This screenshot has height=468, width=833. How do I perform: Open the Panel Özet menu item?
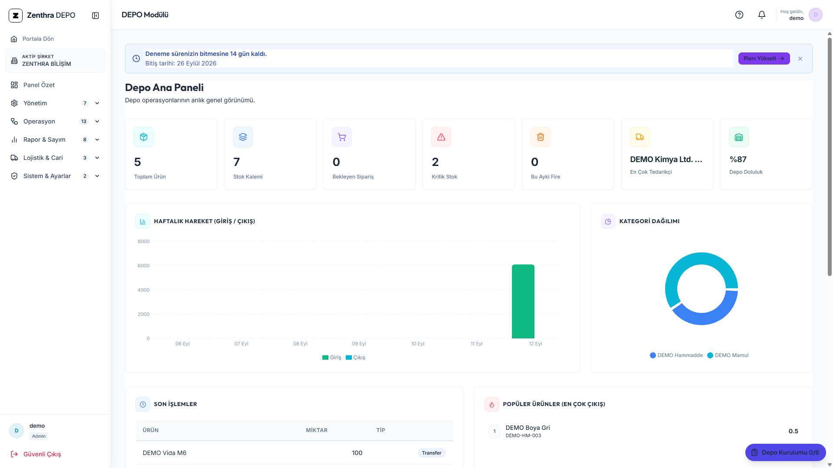(55, 85)
